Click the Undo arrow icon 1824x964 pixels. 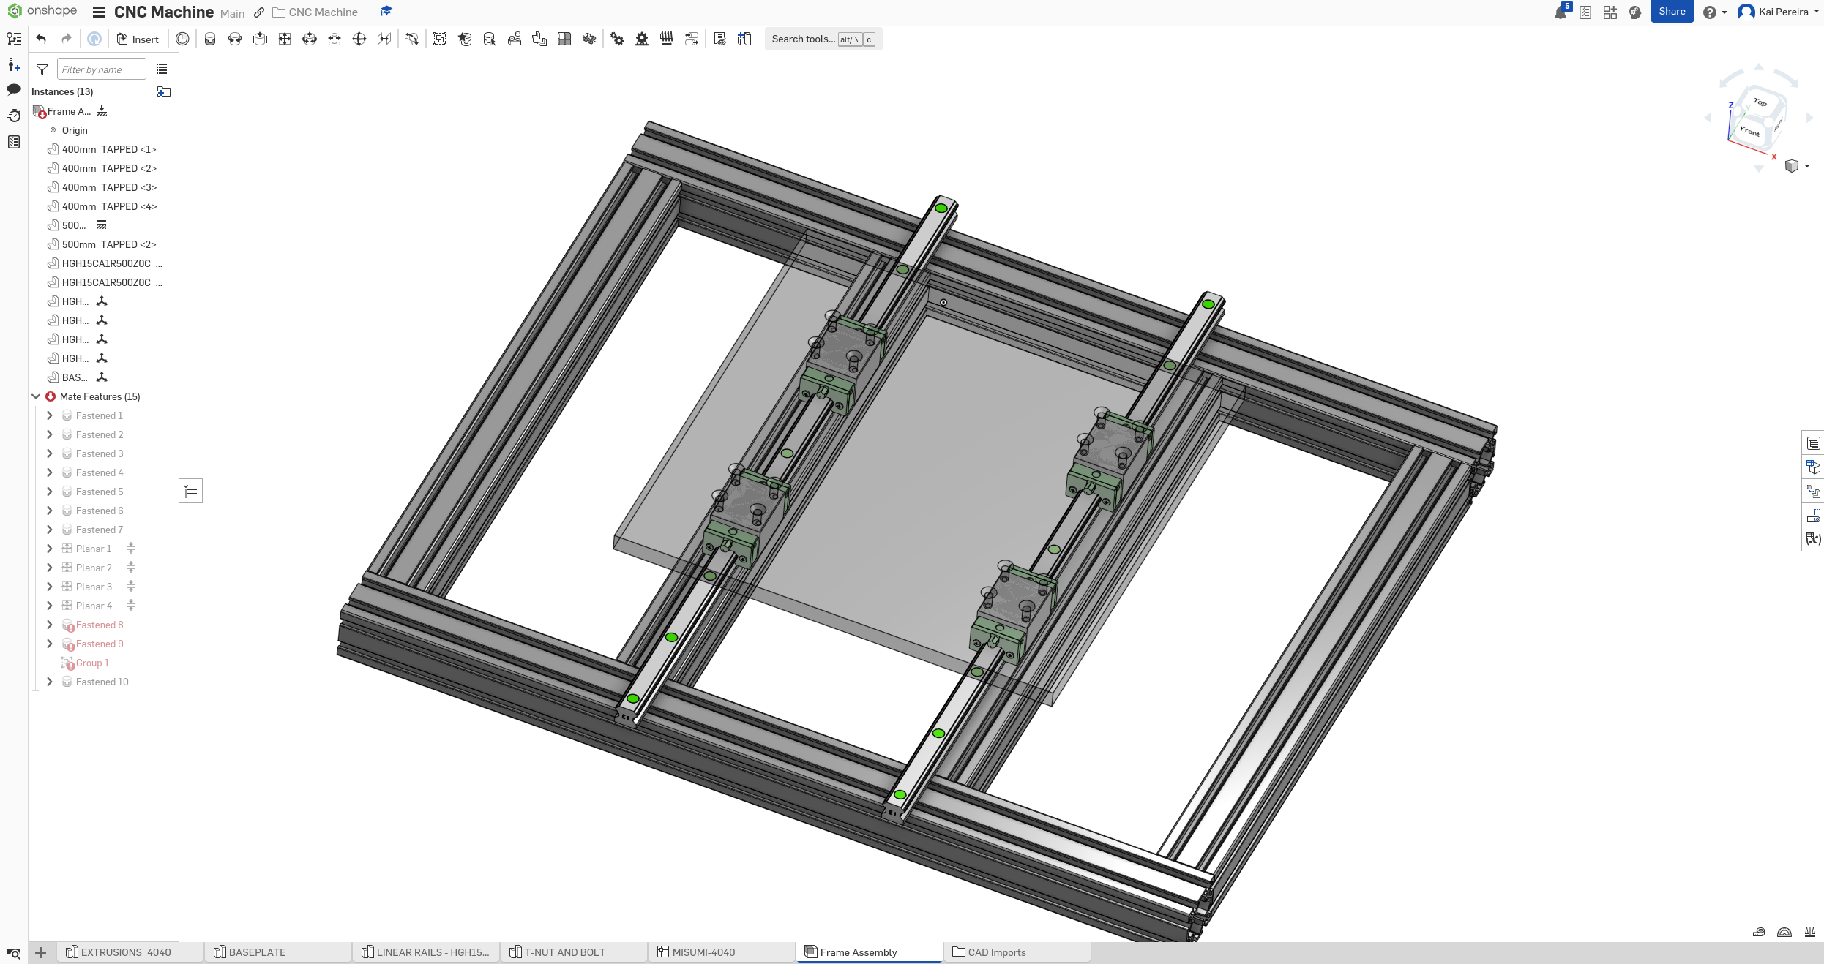tap(41, 39)
